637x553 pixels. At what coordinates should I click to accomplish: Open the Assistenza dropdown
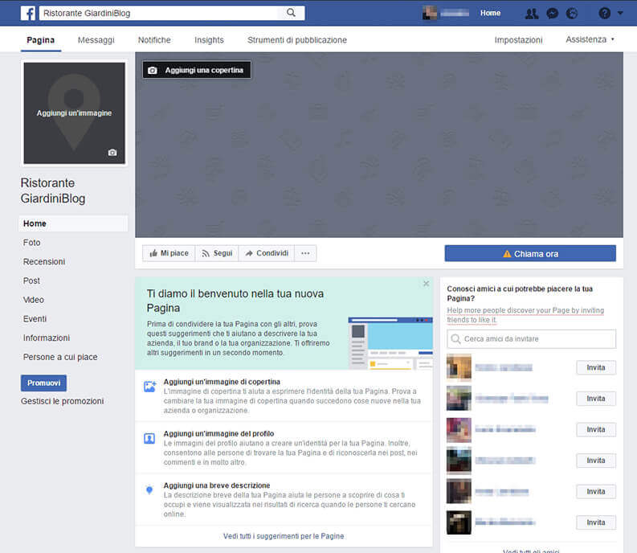pyautogui.click(x=590, y=39)
